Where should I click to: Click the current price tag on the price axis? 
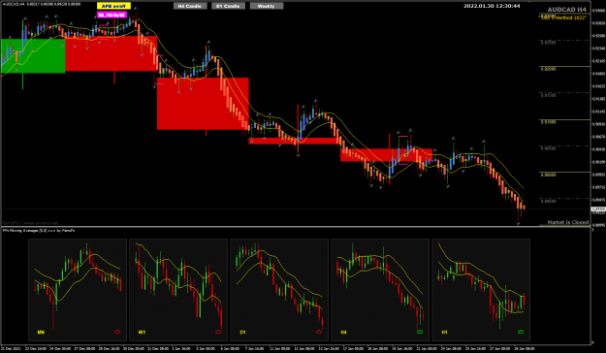[x=598, y=209]
